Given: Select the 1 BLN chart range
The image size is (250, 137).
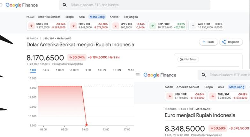Looking at the screenshot, I should click(x=60, y=70).
